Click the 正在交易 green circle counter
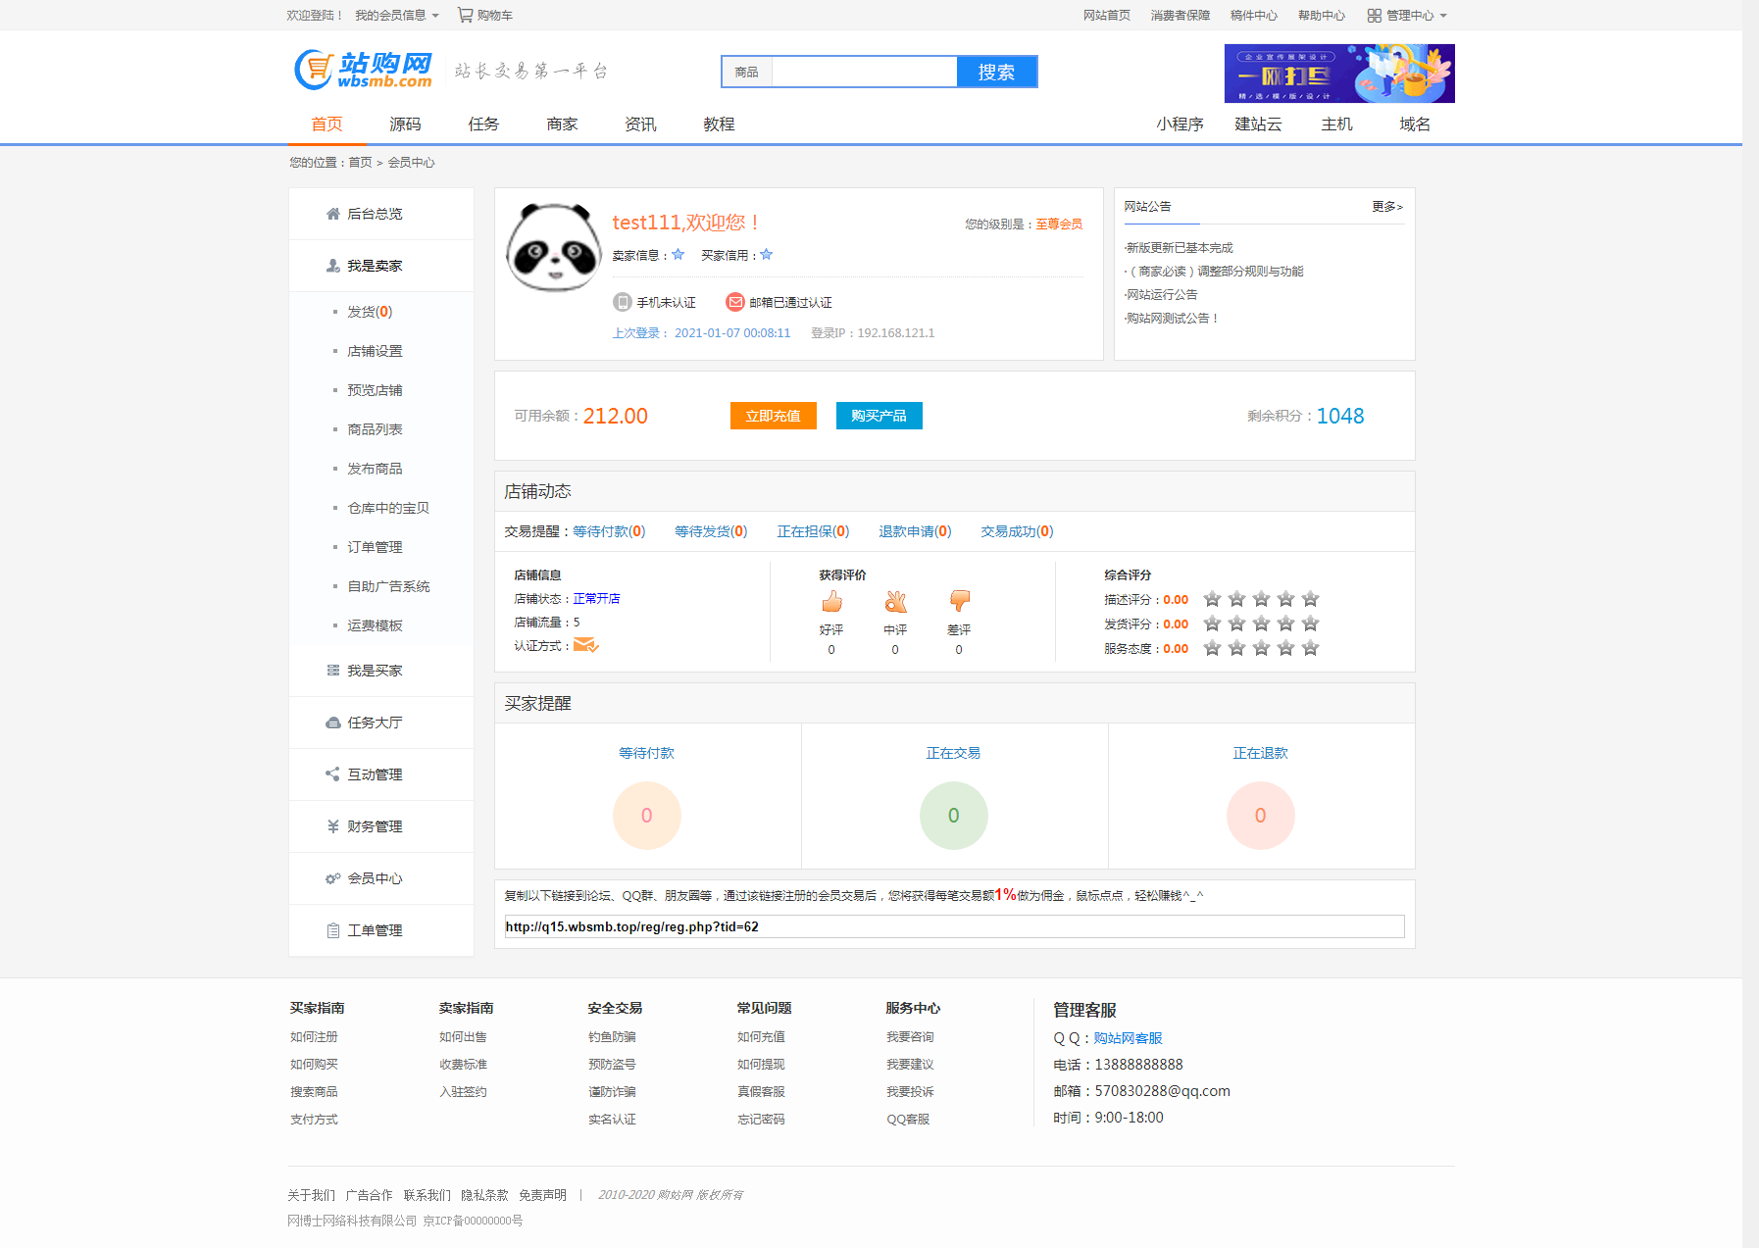Viewport: 1759px width, 1248px height. (x=954, y=816)
